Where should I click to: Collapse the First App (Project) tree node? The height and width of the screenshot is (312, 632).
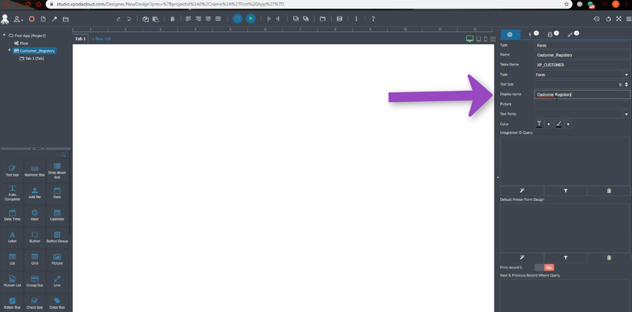click(5, 35)
